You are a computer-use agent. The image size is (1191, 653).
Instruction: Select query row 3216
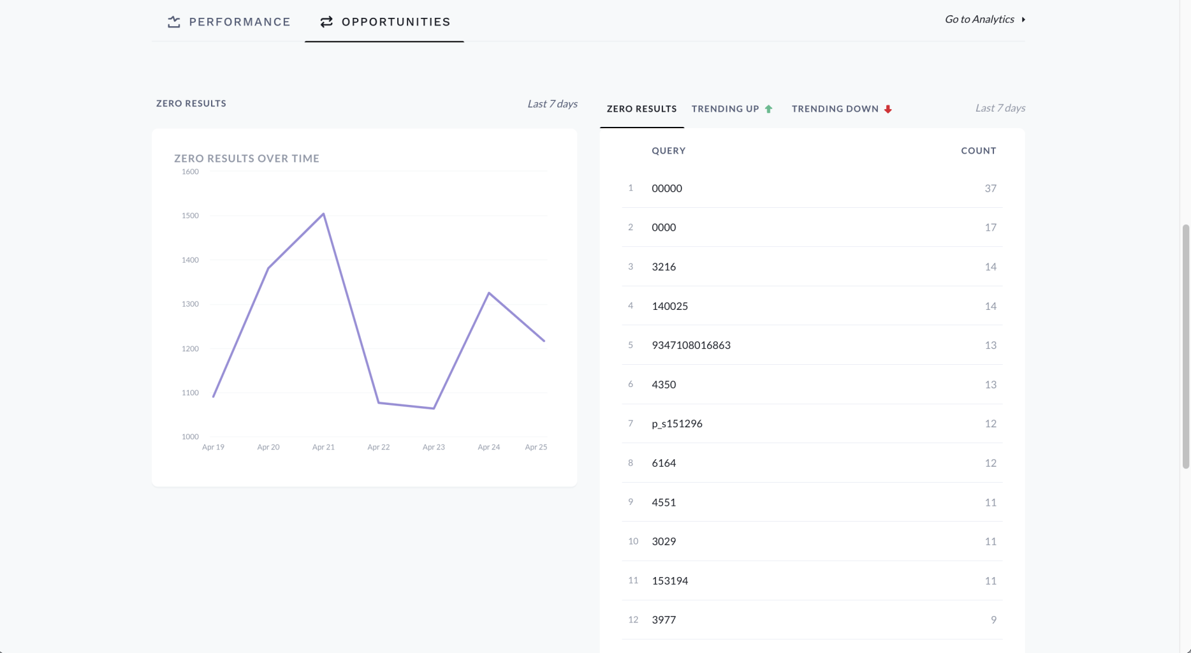812,267
